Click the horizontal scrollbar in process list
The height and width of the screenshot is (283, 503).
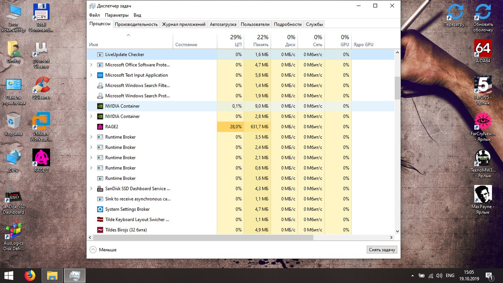tap(203, 237)
